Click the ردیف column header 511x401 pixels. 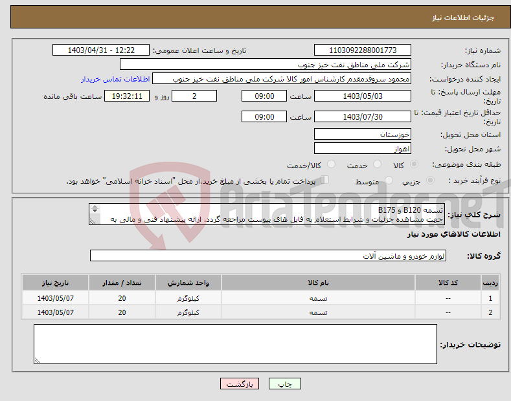click(x=490, y=283)
